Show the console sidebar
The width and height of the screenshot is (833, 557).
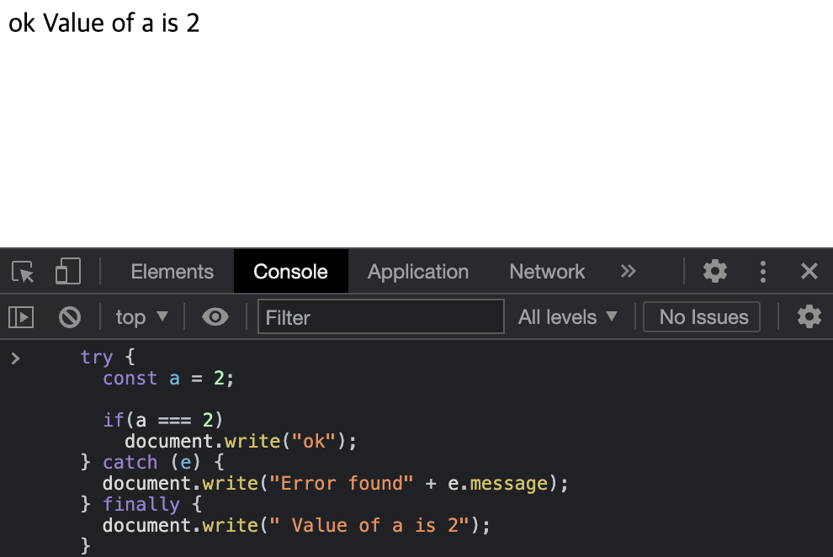click(x=21, y=317)
